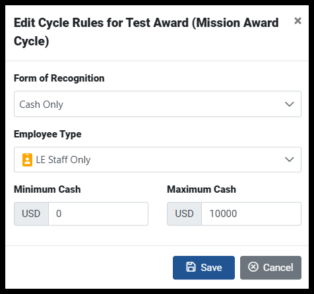
Task: Click the Maximum Cash label
Action: (202, 189)
